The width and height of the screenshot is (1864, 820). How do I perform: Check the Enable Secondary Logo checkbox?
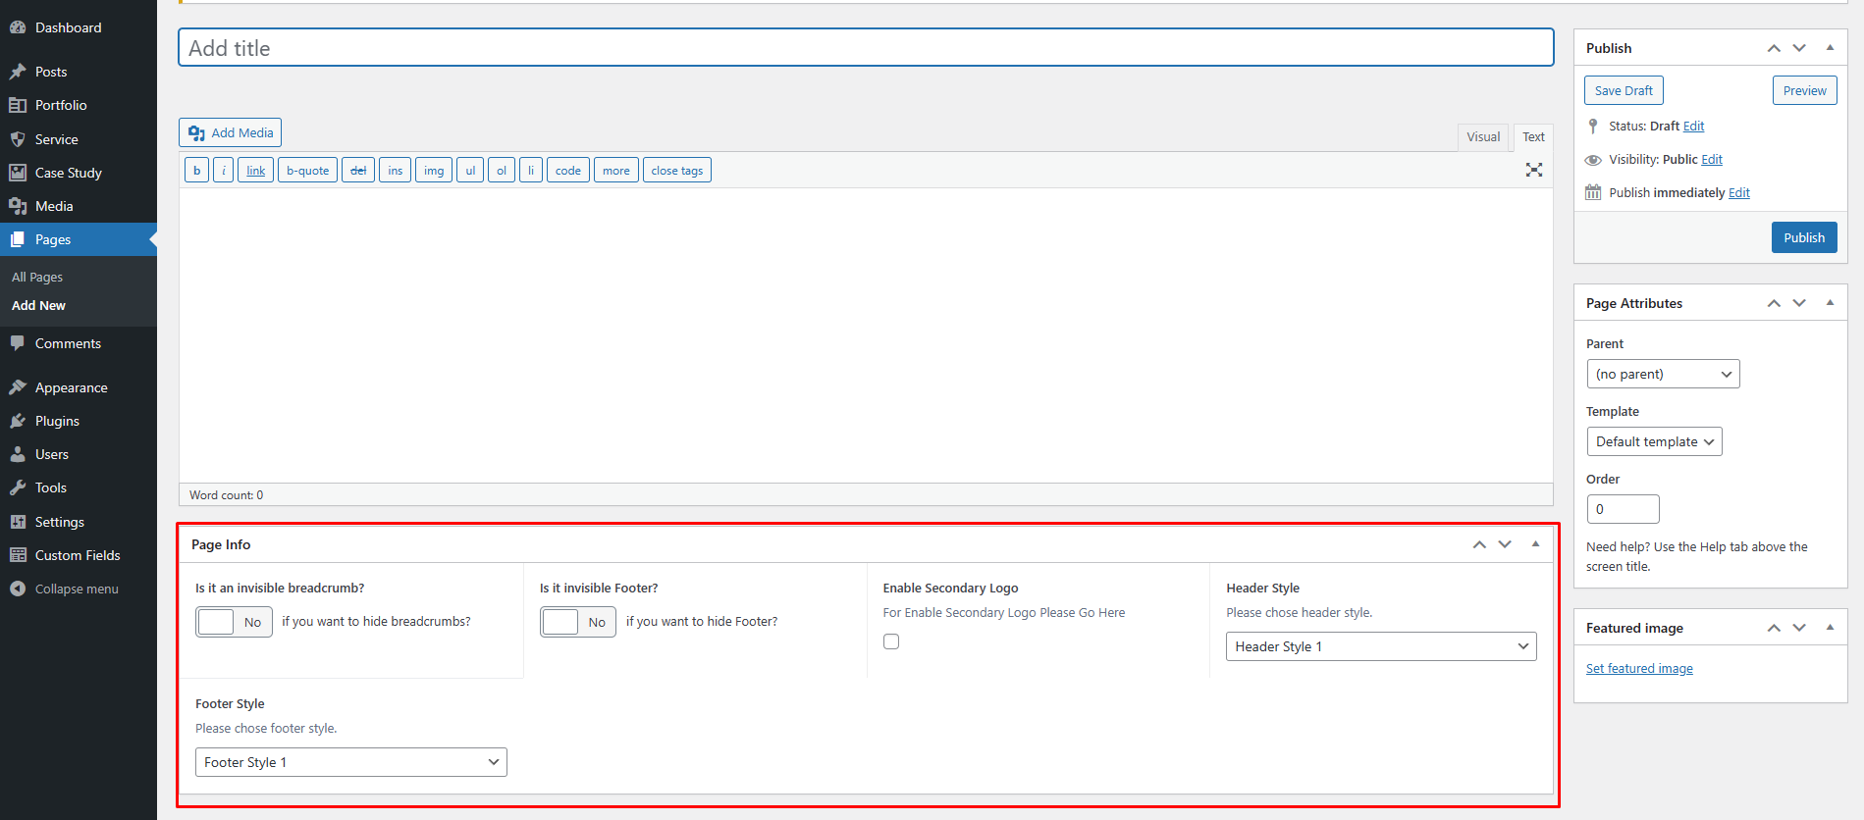[x=891, y=641]
